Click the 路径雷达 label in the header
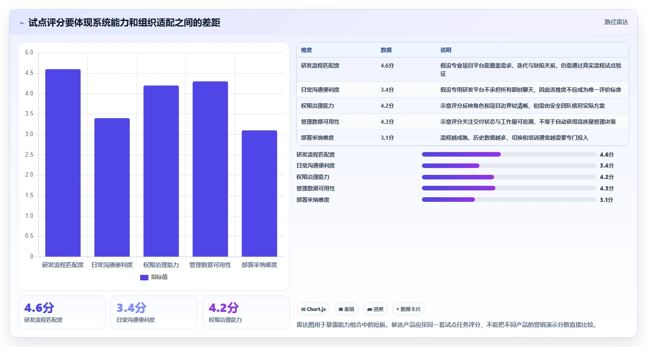Viewport: 647px width, 347px height. (616, 22)
